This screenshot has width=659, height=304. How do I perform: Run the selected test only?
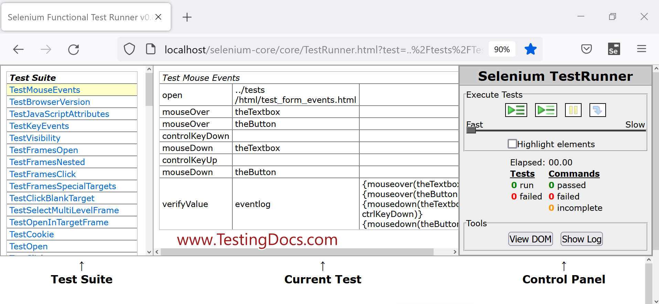tap(546, 110)
